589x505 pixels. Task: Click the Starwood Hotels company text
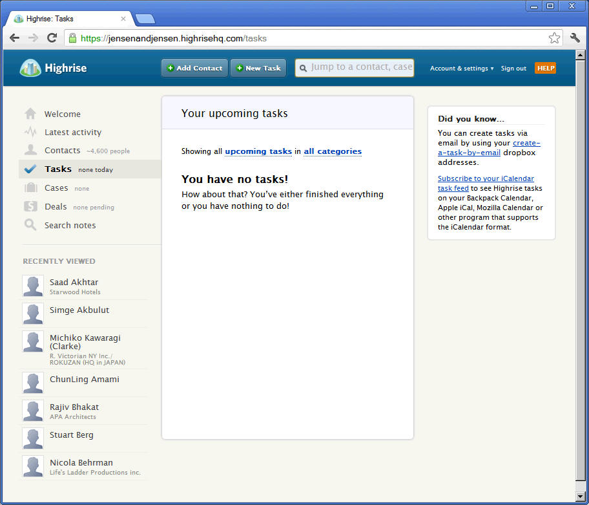tap(75, 292)
